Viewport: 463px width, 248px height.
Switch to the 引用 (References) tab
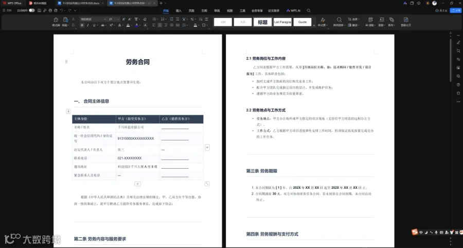tap(204, 11)
